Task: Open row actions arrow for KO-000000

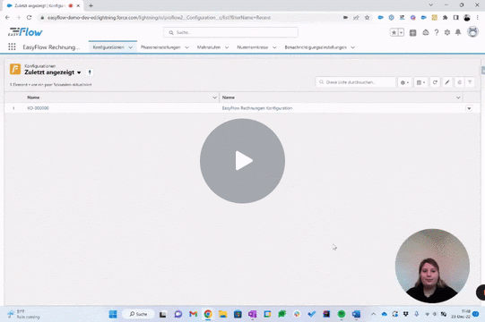Action: point(469,108)
